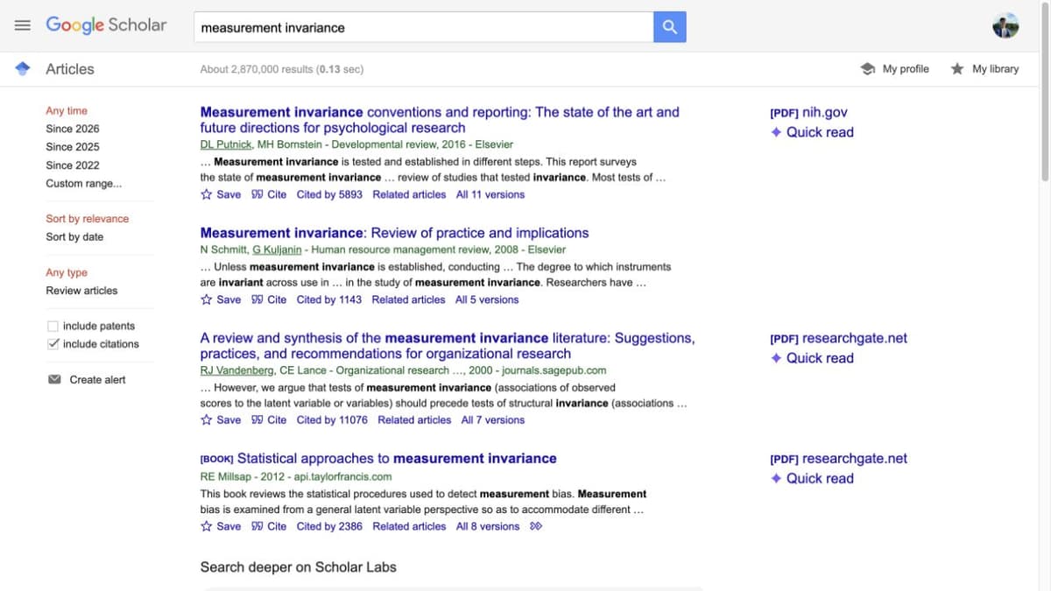View All 7 versions

click(x=493, y=420)
